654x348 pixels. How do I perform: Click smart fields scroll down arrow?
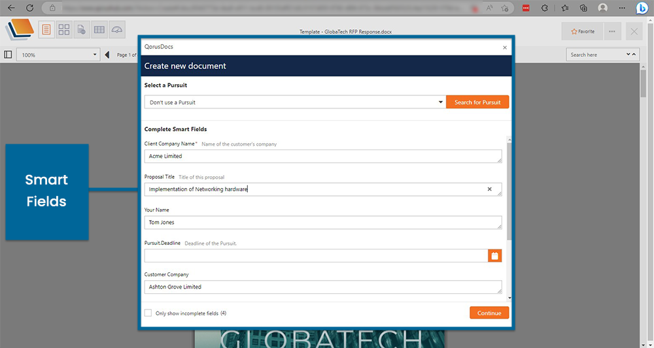509,298
